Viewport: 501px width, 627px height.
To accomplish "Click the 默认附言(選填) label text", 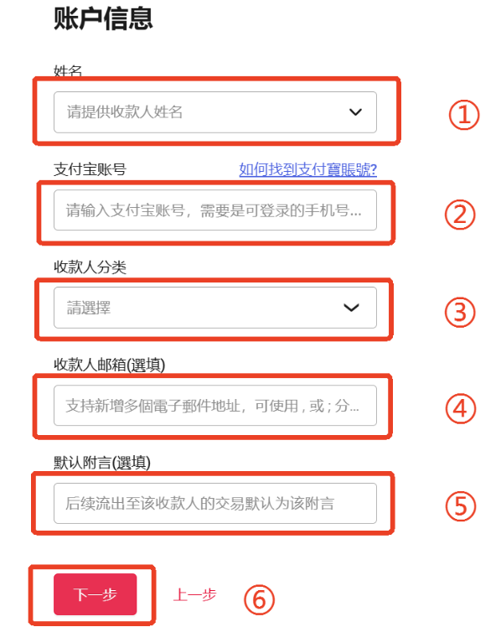I will (102, 463).
